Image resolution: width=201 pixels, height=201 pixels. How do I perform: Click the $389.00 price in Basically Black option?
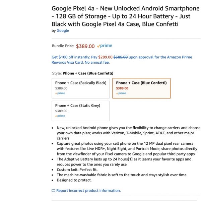[x=61, y=88]
